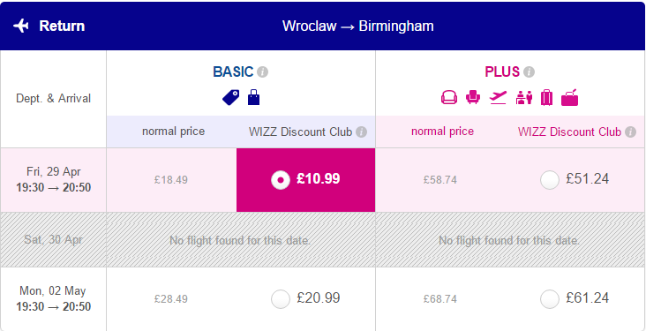Click the Mon, 02 May flight row
This screenshot has height=331, width=646.
click(323, 299)
